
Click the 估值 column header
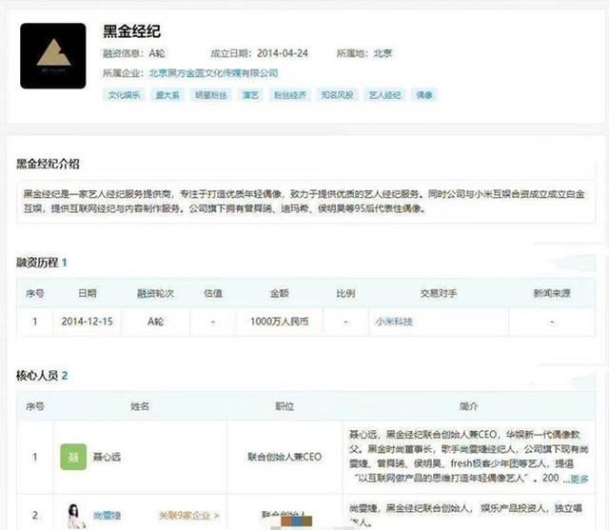[x=213, y=293]
